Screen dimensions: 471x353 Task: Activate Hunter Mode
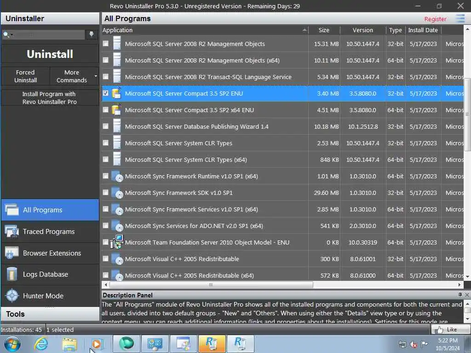pyautogui.click(x=50, y=296)
